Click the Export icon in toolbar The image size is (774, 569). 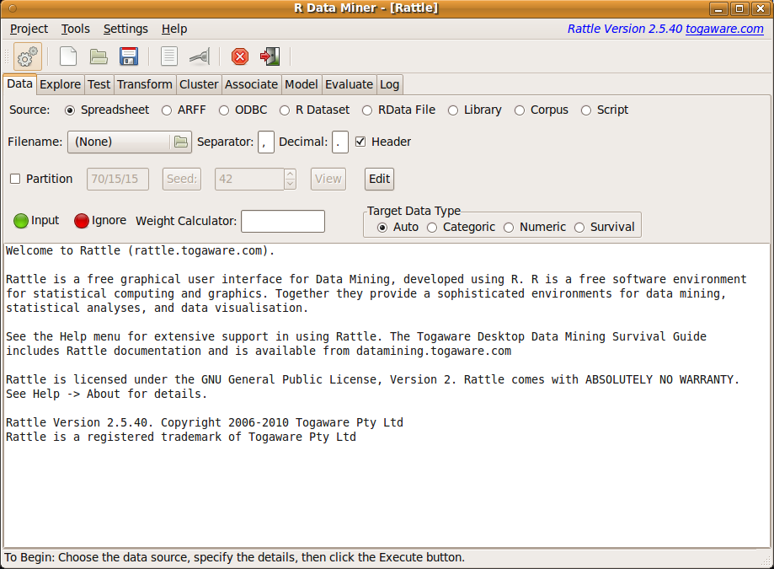(x=200, y=56)
